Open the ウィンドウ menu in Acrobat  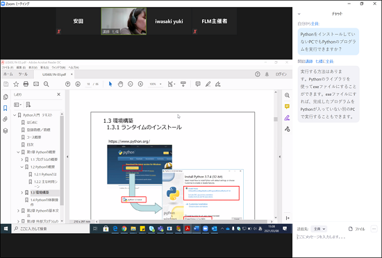tap(58, 67)
